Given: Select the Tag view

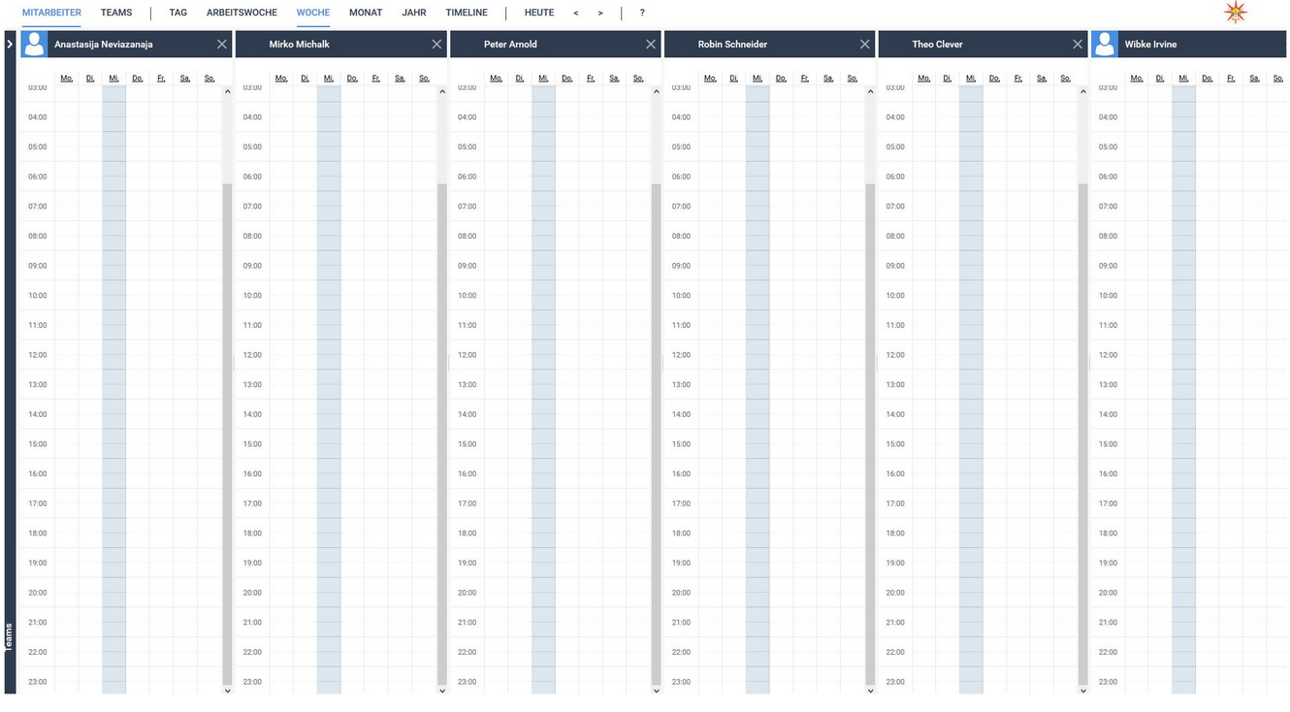Looking at the screenshot, I should tap(178, 13).
